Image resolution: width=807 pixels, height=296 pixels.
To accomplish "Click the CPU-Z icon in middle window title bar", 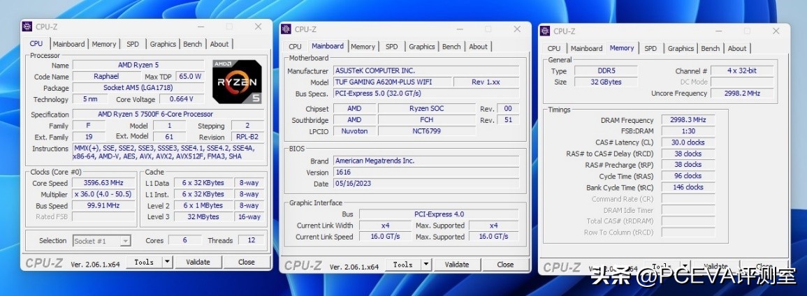I will click(286, 29).
